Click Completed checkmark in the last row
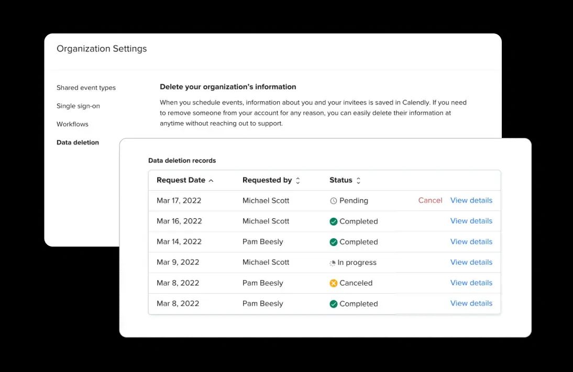Image resolution: width=573 pixels, height=372 pixels. 334,304
